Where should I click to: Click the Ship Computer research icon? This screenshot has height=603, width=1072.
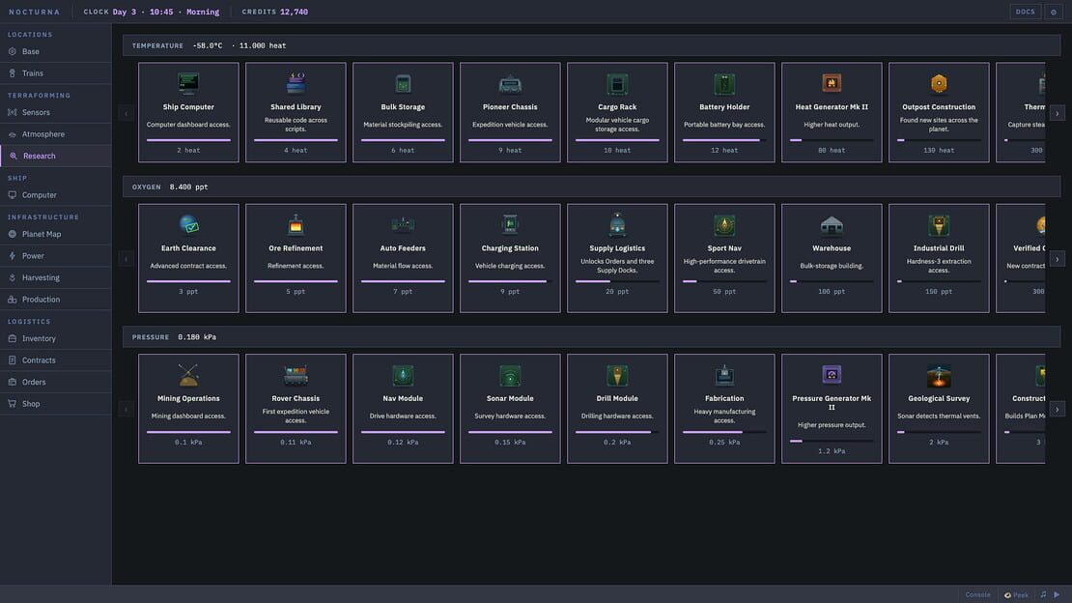(188, 83)
